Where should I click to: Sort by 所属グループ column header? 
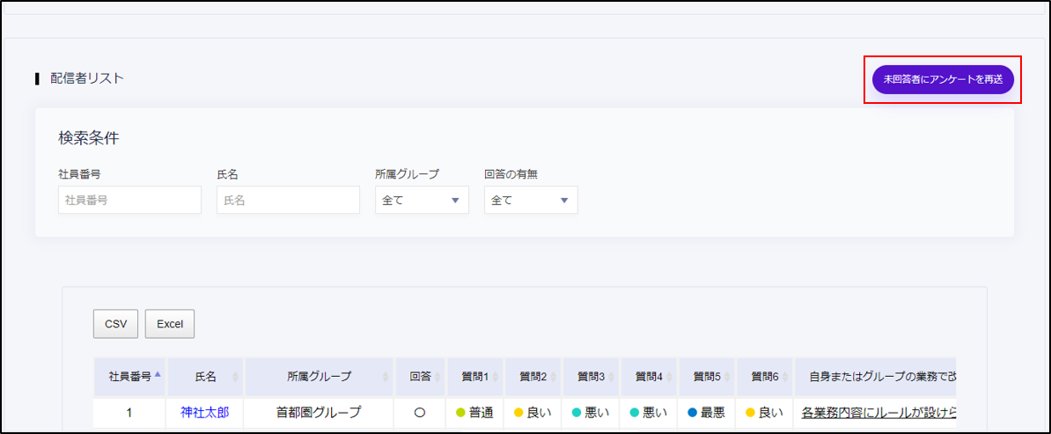coord(319,376)
